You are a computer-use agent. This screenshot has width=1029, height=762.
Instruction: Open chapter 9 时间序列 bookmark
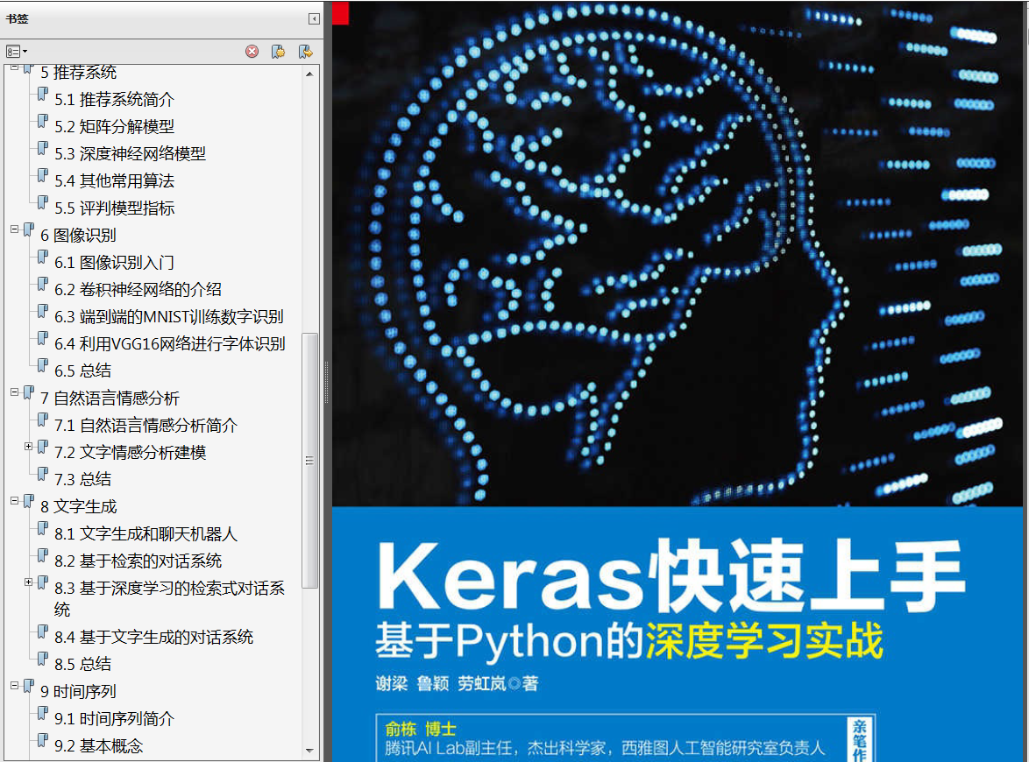click(78, 692)
